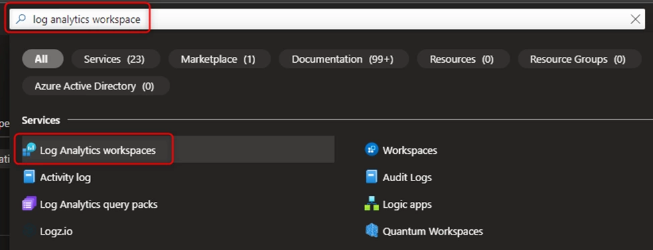The image size is (653, 250).
Task: Select the All filter pill
Action: pos(42,59)
